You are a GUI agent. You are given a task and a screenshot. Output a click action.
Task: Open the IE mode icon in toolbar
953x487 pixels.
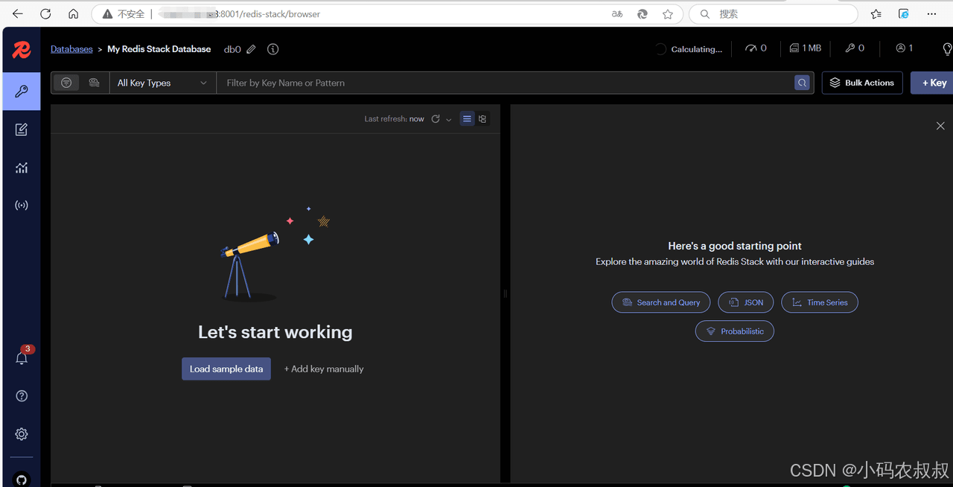point(904,14)
